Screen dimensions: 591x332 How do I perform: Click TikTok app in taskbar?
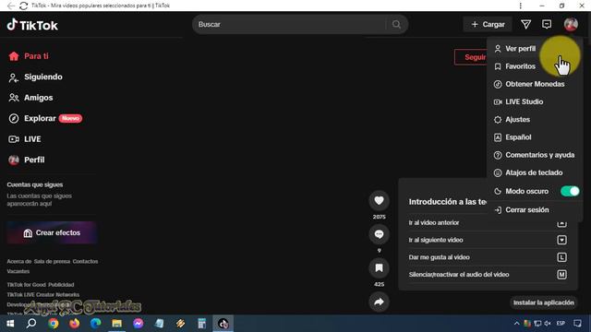223,324
